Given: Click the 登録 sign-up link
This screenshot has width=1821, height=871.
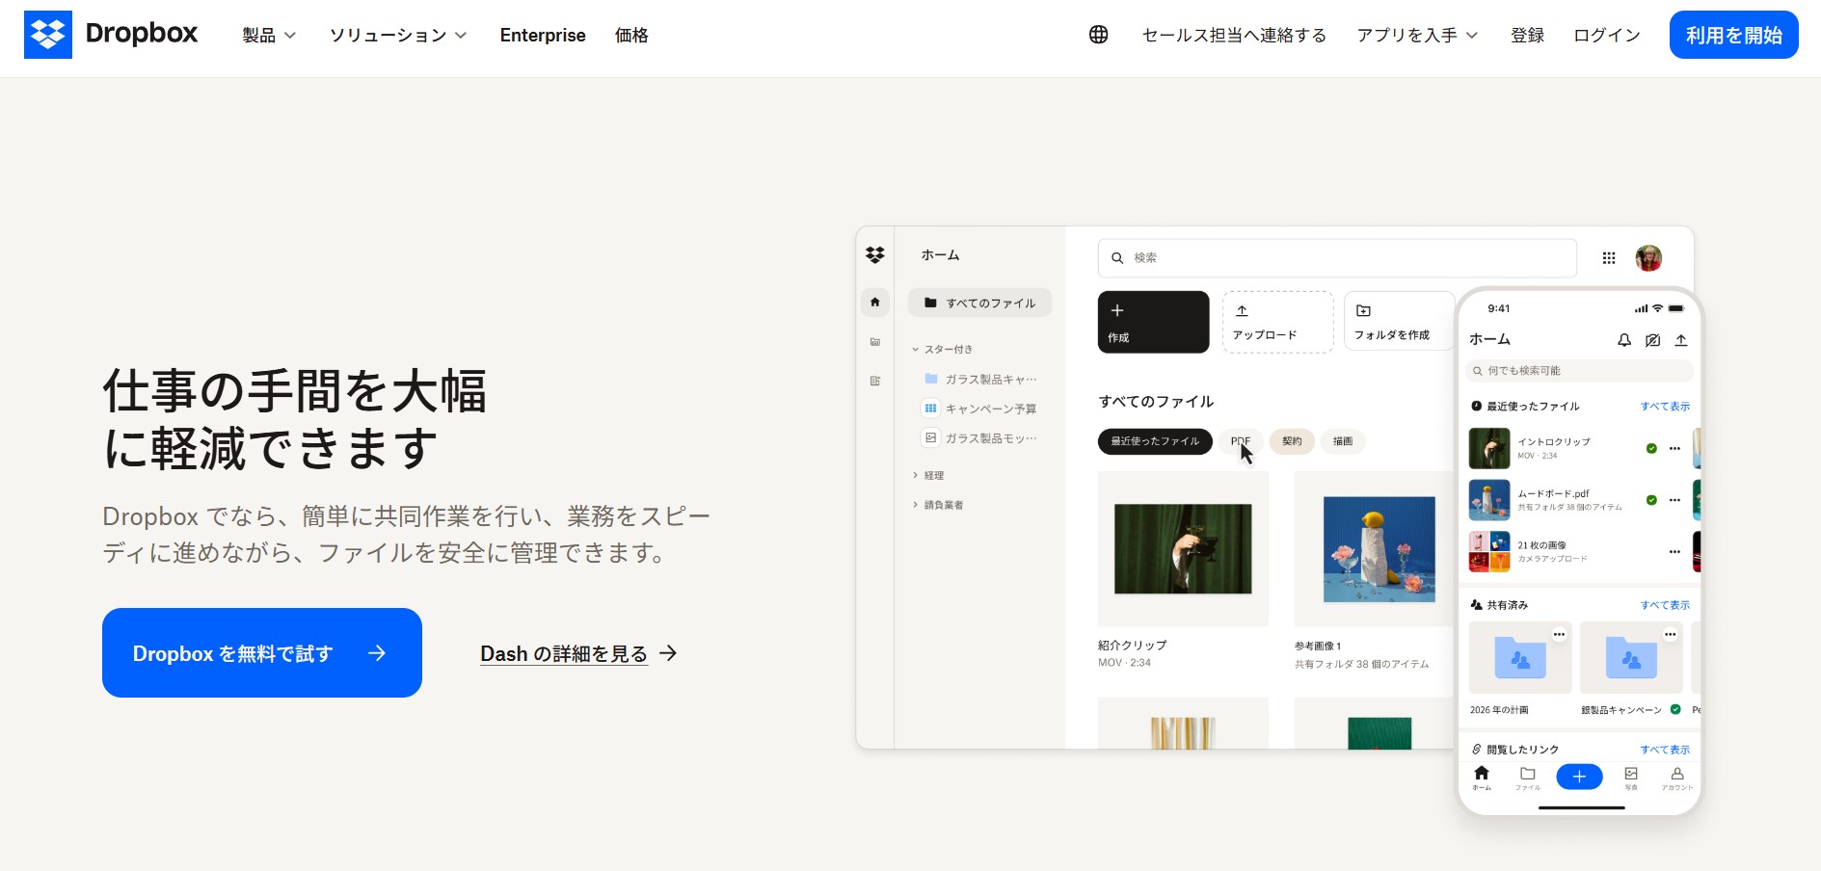Looking at the screenshot, I should tap(1527, 36).
